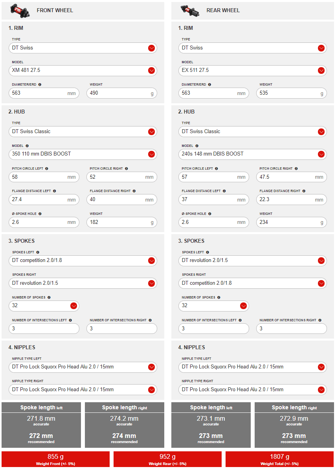336x469 pixels.
Task: Click info icon by front Number of Intersections Right
Action: [150, 320]
